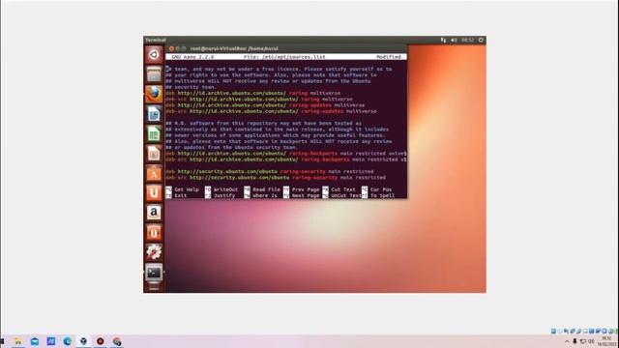This screenshot has height=348, width=619.
Task: Open LibreOffice Calc from the launcher
Action: click(x=154, y=133)
